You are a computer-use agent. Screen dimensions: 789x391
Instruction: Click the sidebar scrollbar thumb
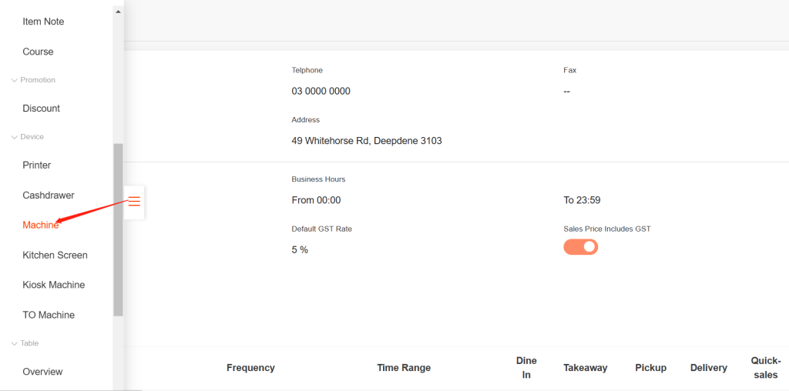118,229
